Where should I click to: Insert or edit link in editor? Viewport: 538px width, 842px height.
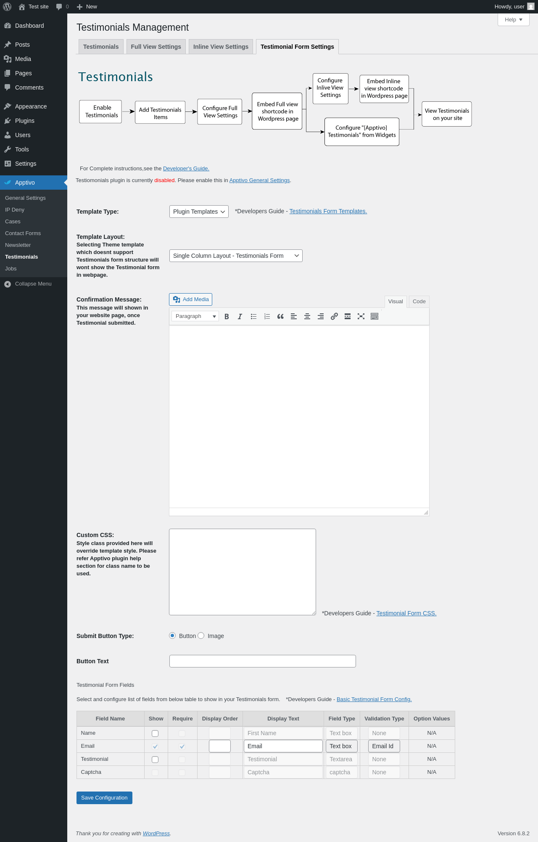[x=334, y=316]
